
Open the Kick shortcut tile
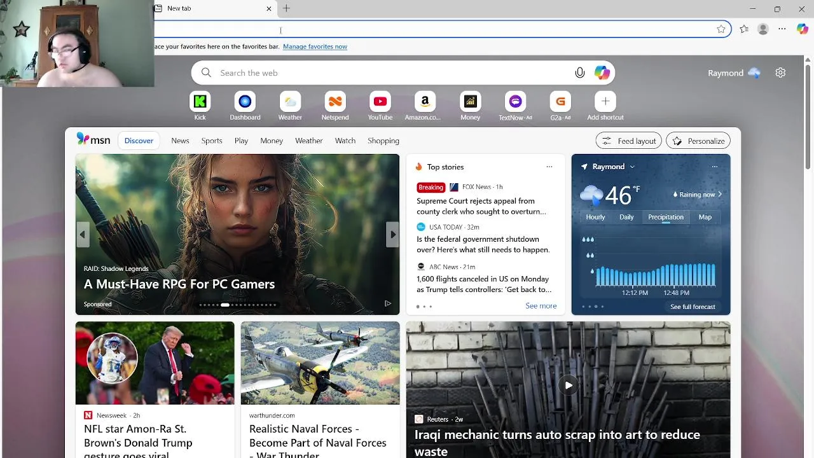click(200, 102)
